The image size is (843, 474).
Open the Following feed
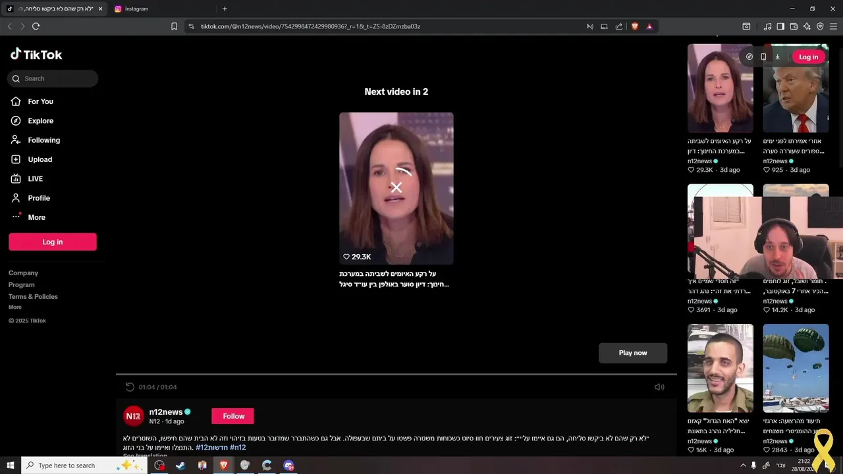43,140
